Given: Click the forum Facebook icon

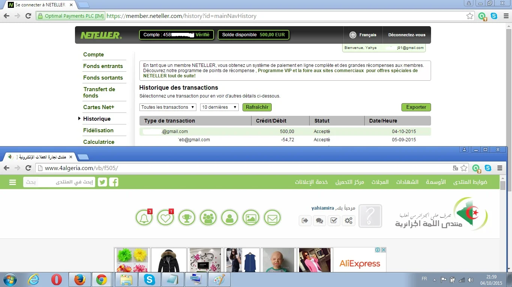Looking at the screenshot, I should point(114,182).
